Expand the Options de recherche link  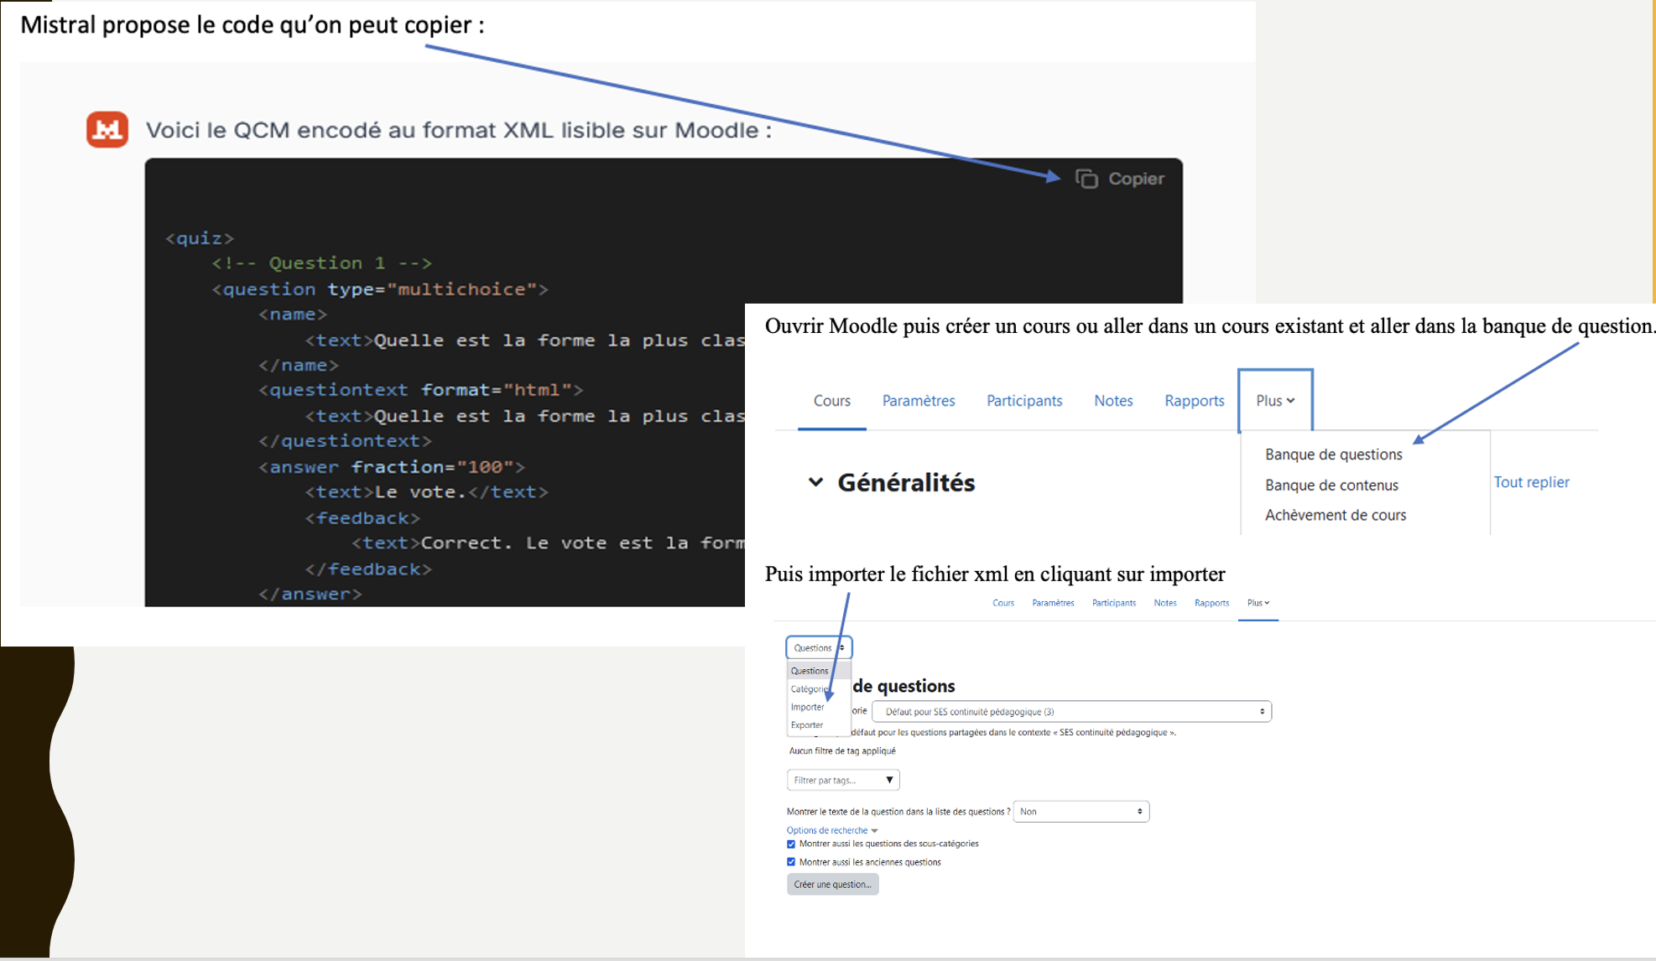click(x=831, y=830)
